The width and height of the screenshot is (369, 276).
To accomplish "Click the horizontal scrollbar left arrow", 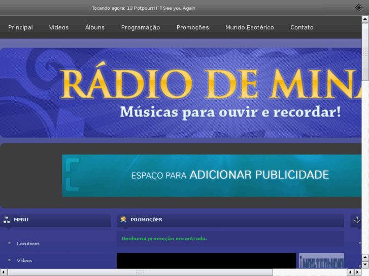I will 4,272.
